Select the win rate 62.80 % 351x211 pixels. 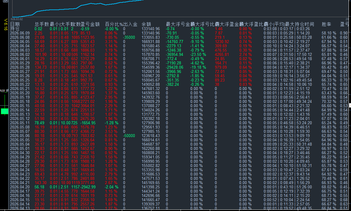[x=329, y=136]
